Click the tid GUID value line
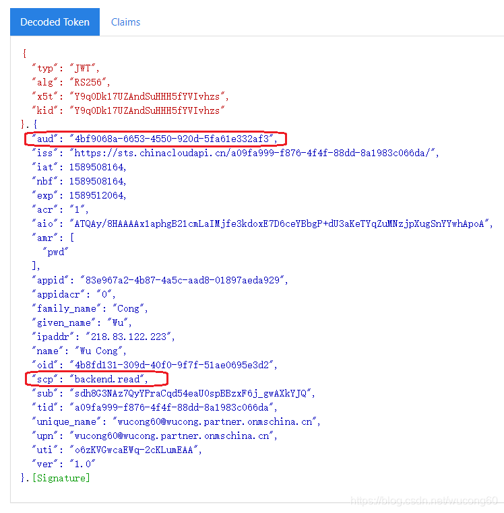 tap(154, 407)
